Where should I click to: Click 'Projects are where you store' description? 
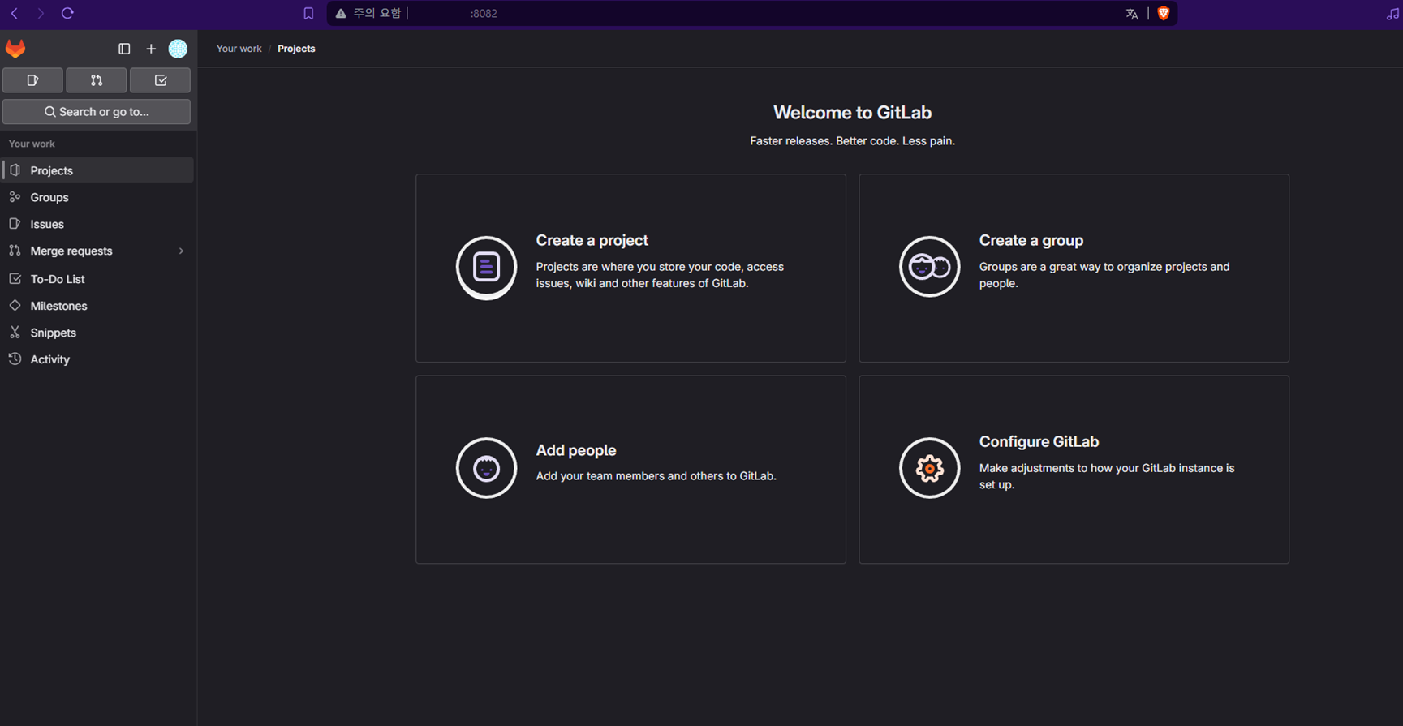coord(660,275)
